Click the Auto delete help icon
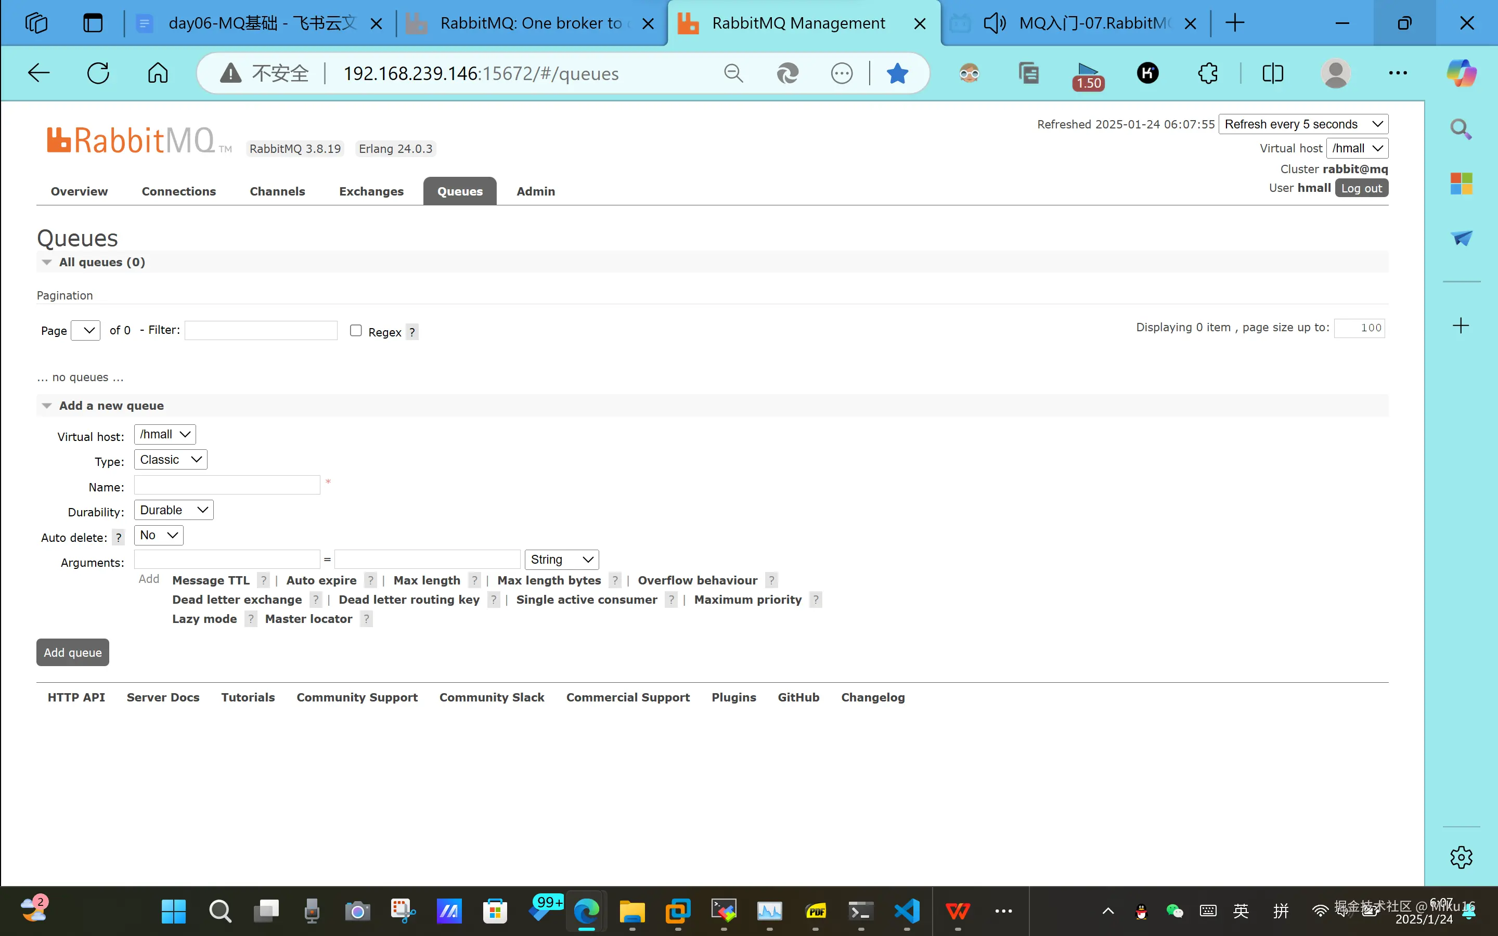 pos(118,537)
